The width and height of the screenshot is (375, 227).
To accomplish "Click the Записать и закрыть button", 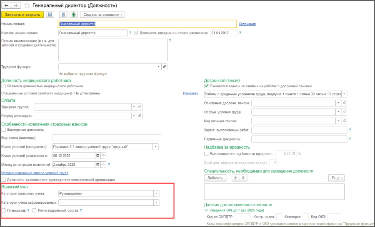I will point(22,15).
